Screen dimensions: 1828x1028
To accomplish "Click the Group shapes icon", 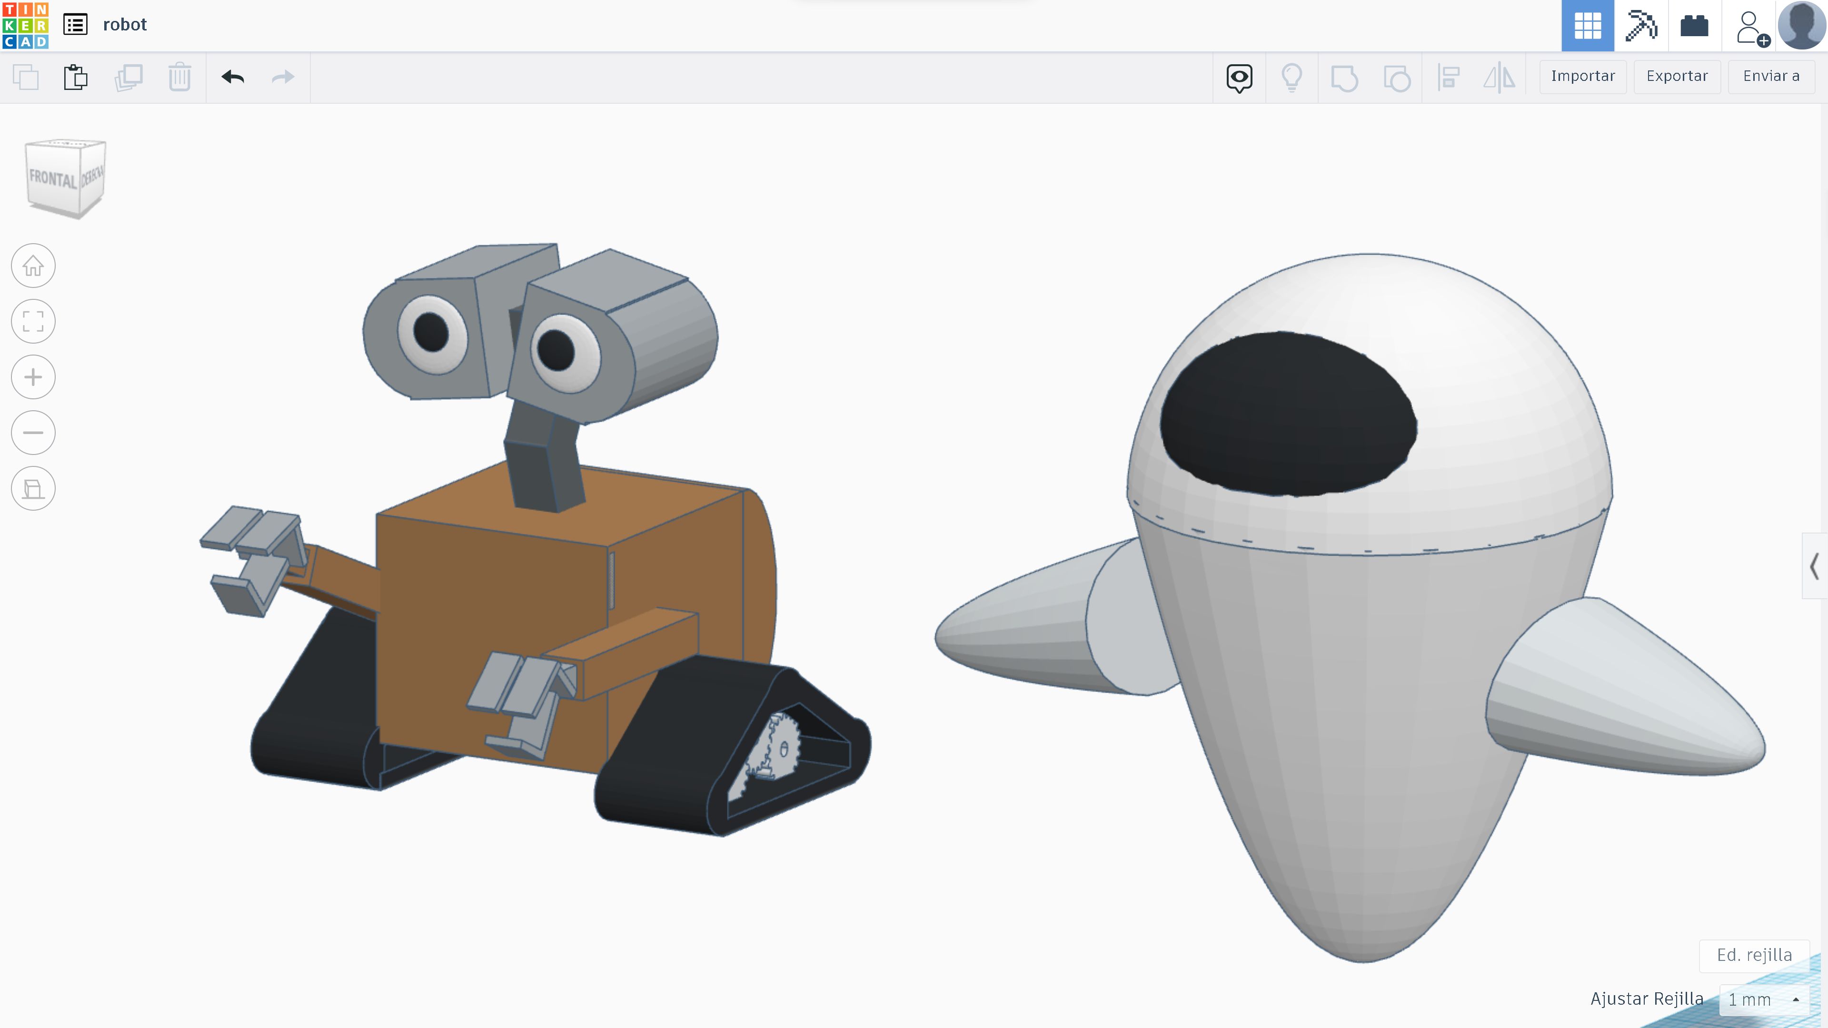I will click(x=1344, y=78).
